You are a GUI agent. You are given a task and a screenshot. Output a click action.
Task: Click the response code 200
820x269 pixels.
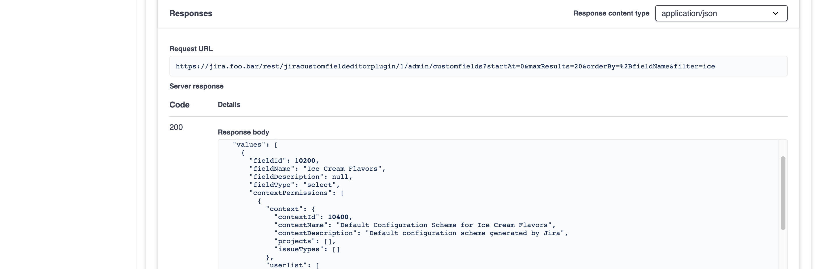point(176,127)
